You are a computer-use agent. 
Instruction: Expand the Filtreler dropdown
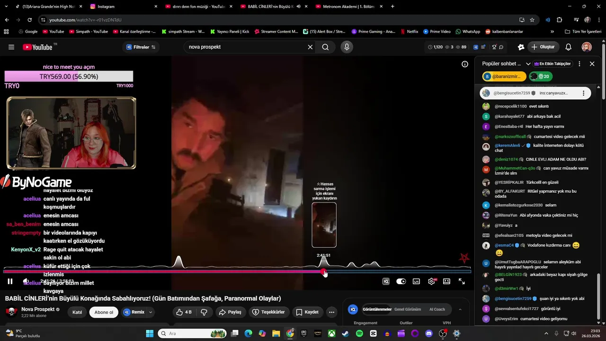click(141, 47)
